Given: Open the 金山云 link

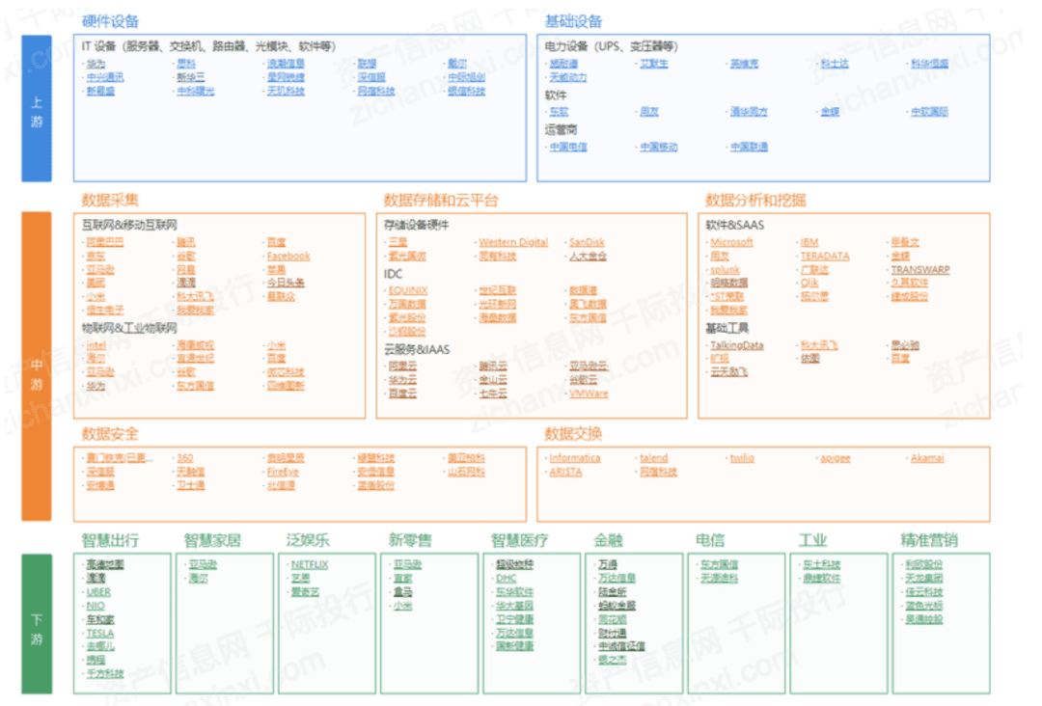Looking at the screenshot, I should (x=493, y=381).
